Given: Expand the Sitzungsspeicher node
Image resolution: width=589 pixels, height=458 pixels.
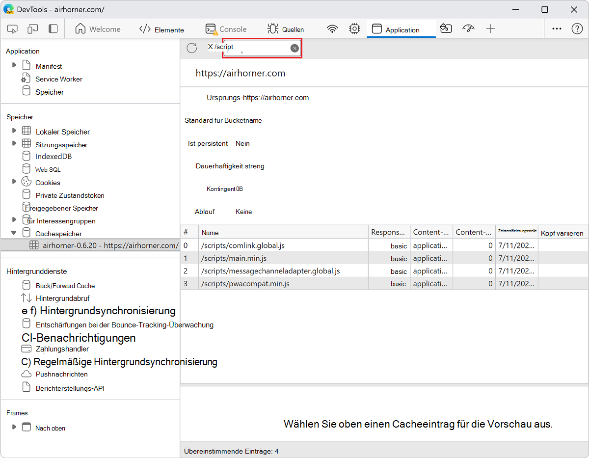Looking at the screenshot, I should [14, 143].
